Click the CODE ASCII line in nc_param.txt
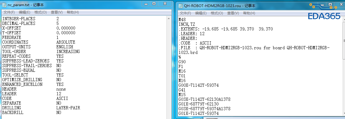The width and height of the screenshot is (345, 119). 35,98
